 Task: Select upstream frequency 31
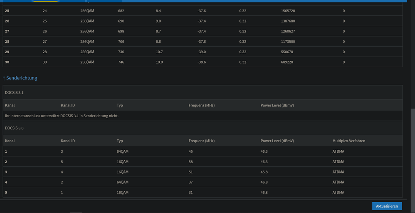pyautogui.click(x=190, y=193)
